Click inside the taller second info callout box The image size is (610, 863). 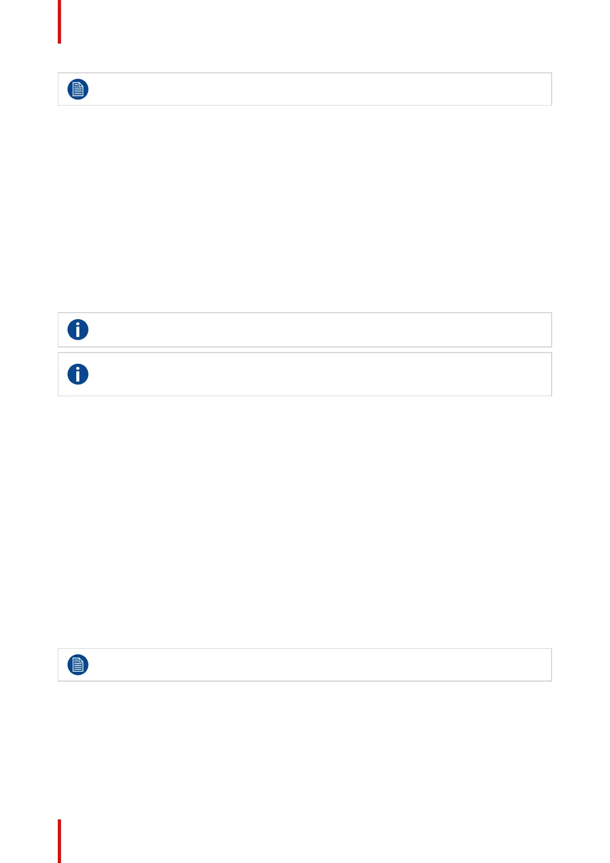coord(318,374)
